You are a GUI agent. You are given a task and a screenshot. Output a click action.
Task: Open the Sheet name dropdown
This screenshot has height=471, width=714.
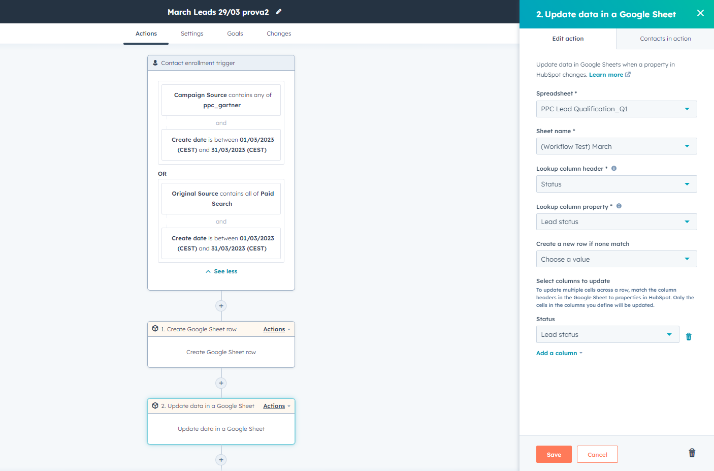(616, 146)
